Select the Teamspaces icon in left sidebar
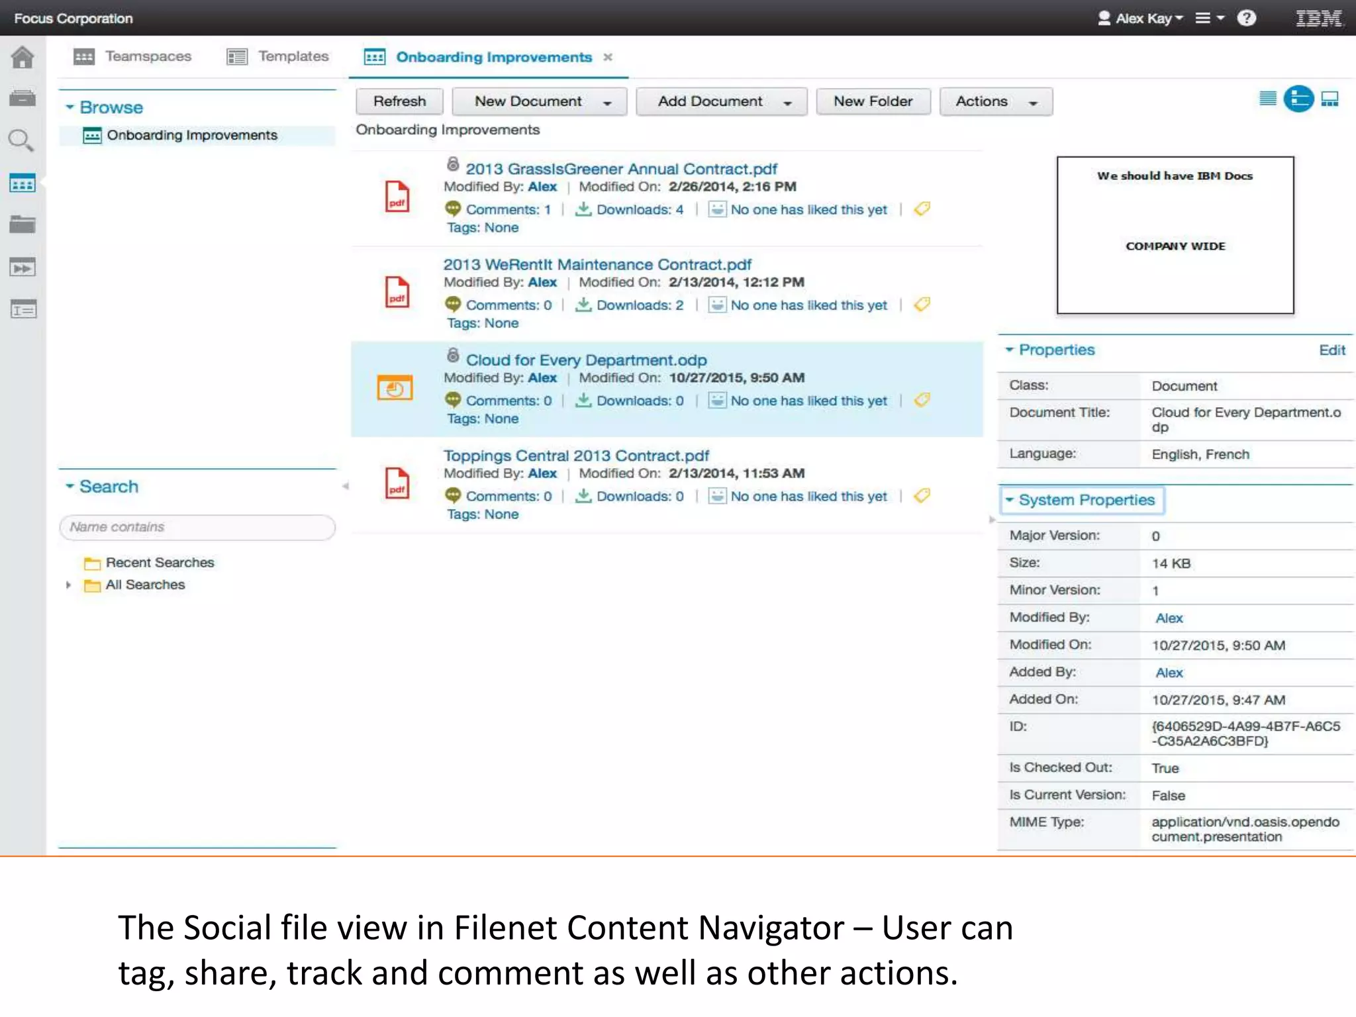 [x=23, y=183]
